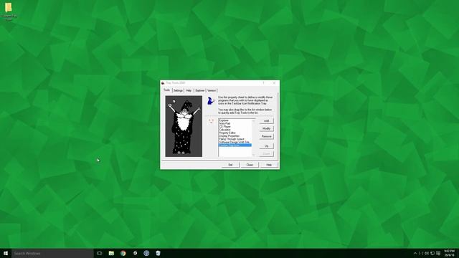The image size is (459, 258).
Task: Open File Explorer from the taskbar
Action: pyautogui.click(x=111, y=253)
